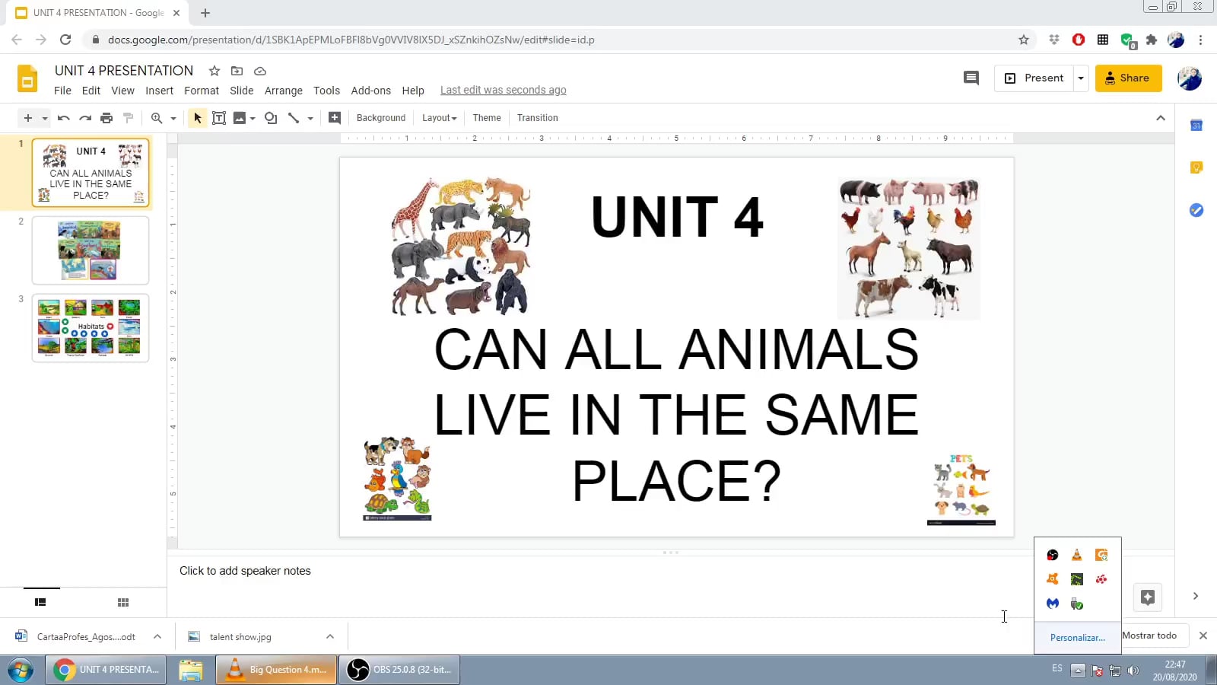Open Google Keep in the side panel
This screenshot has width=1217, height=685.
pos(1196,167)
